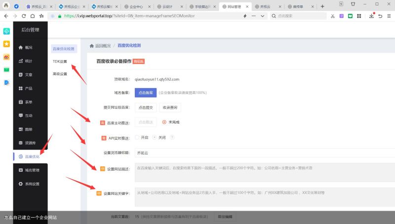
Task: Open the three-dots more options in address bar
Action: (253, 16)
